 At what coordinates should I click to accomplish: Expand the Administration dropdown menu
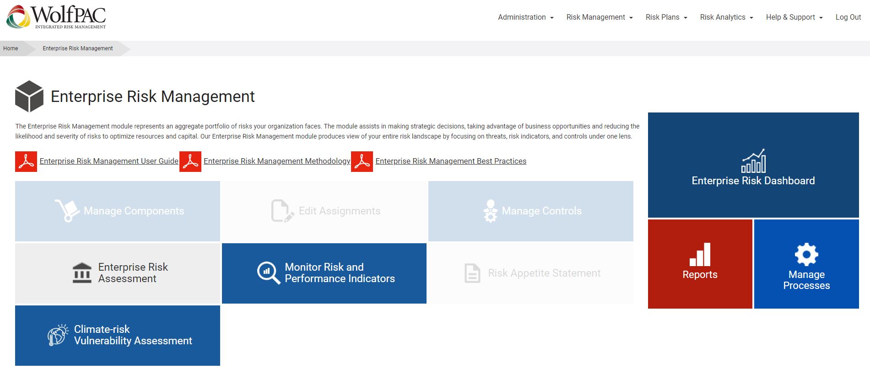point(525,17)
